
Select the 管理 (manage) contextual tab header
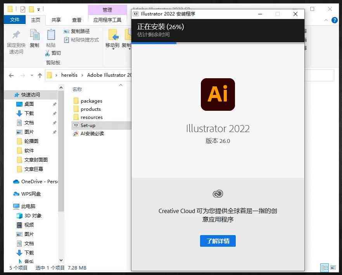(x=107, y=10)
